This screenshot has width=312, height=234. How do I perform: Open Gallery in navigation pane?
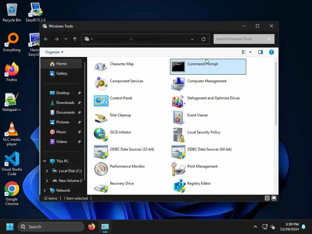[61, 73]
